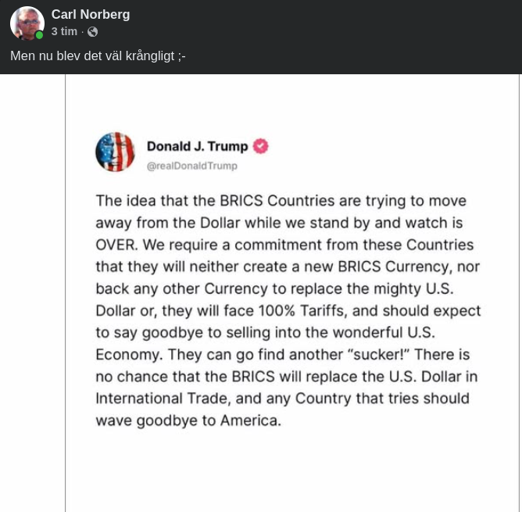
Task: Click the green online status dot
Action: click(x=39, y=35)
